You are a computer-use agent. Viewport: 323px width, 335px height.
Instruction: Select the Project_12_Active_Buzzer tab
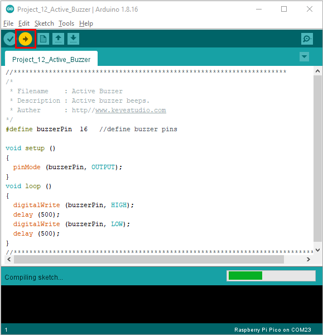click(51, 59)
